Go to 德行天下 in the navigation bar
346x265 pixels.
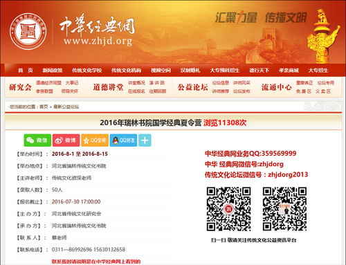[x=259, y=71]
